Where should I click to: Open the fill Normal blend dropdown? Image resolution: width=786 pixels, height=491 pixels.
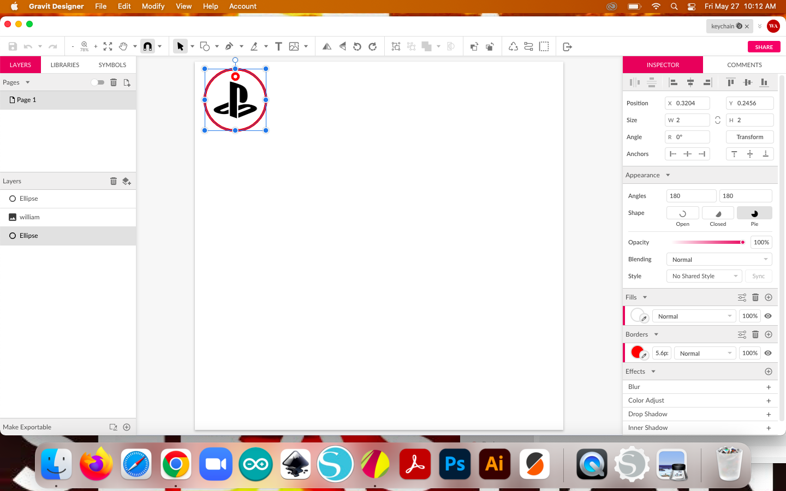[x=694, y=316]
